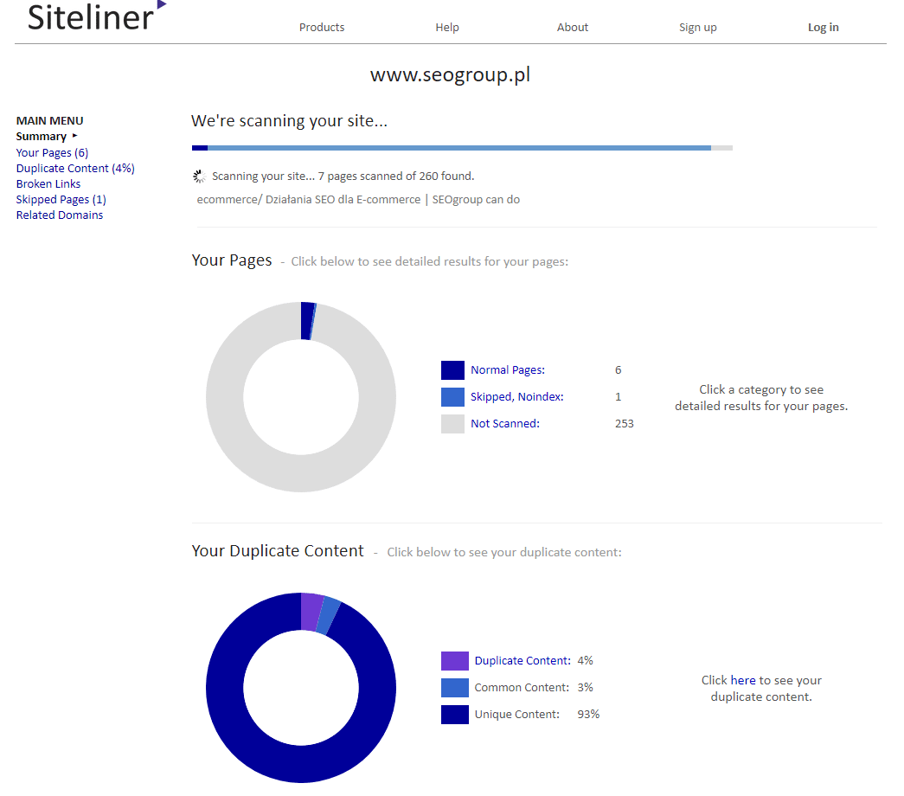Image resolution: width=904 pixels, height=796 pixels.
Task: Open Your Pages (6) link
Action: 52,153
